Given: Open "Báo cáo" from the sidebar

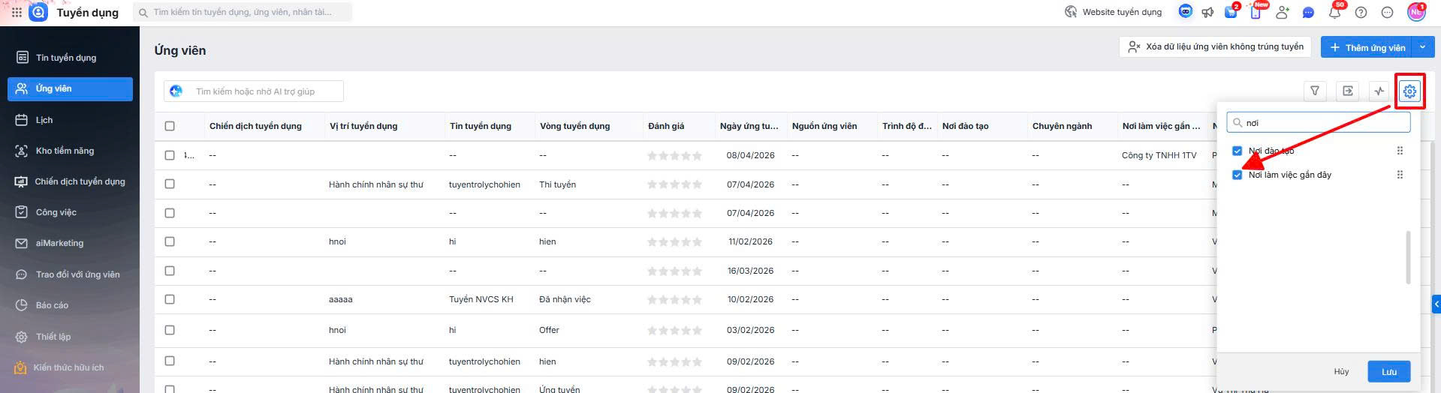Looking at the screenshot, I should [52, 305].
